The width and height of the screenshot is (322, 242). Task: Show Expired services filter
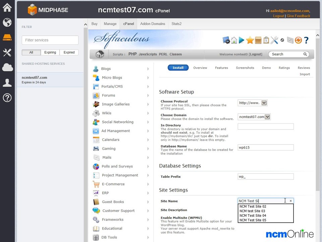click(69, 52)
